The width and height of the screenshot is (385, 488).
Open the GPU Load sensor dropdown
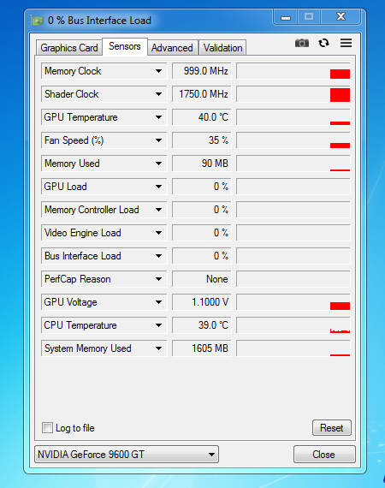pos(158,187)
